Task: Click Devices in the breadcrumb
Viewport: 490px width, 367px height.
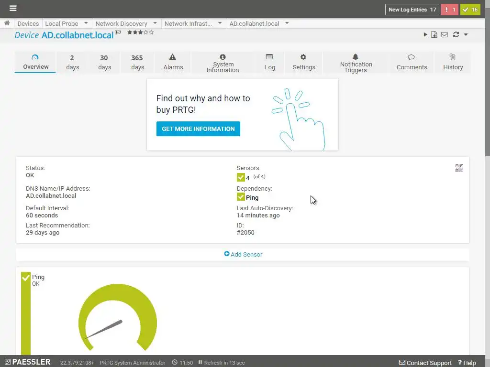Action: click(x=28, y=23)
